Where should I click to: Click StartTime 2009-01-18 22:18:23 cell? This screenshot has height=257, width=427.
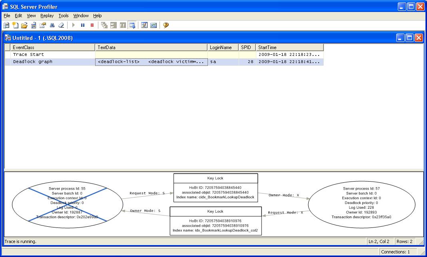pos(289,54)
